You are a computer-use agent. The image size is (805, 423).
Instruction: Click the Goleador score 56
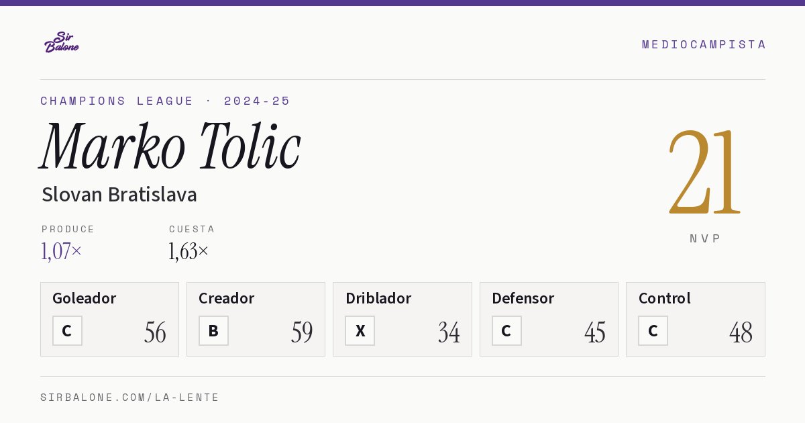point(155,332)
